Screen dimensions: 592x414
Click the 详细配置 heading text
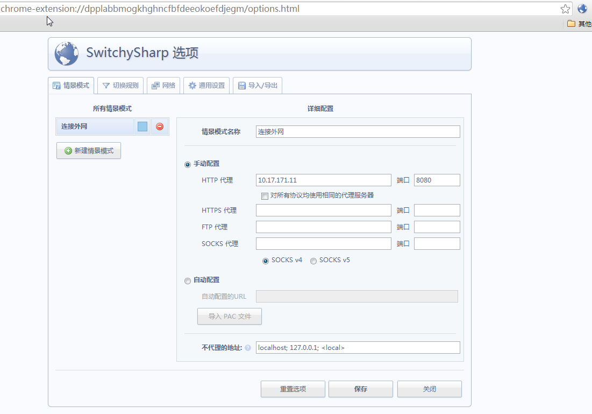(x=320, y=109)
